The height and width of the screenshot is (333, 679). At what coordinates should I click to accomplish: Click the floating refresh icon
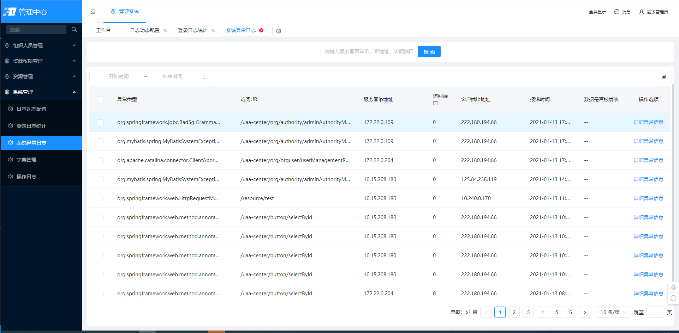[673, 298]
